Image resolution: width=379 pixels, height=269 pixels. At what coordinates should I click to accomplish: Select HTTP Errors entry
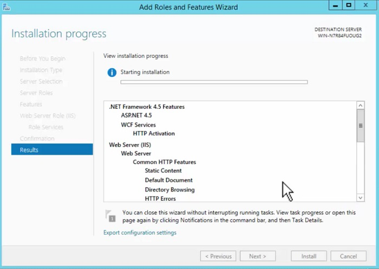tap(160, 199)
